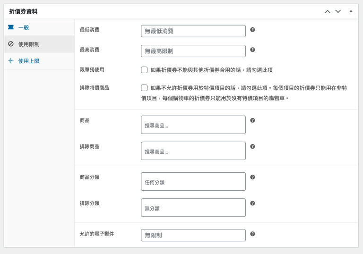Move the 折價券資料 panel down
The height and width of the screenshot is (254, 363).
[x=338, y=11]
